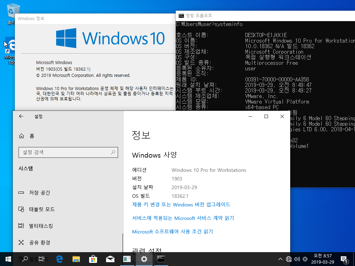This screenshot has height=266, width=355.
Task: Click VMware Virtual Platform in Command Prompt
Action: 277,101
